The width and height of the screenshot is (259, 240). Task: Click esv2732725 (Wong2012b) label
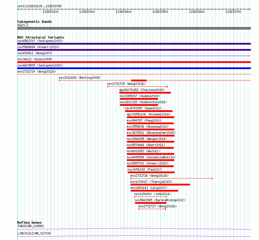[126, 84]
